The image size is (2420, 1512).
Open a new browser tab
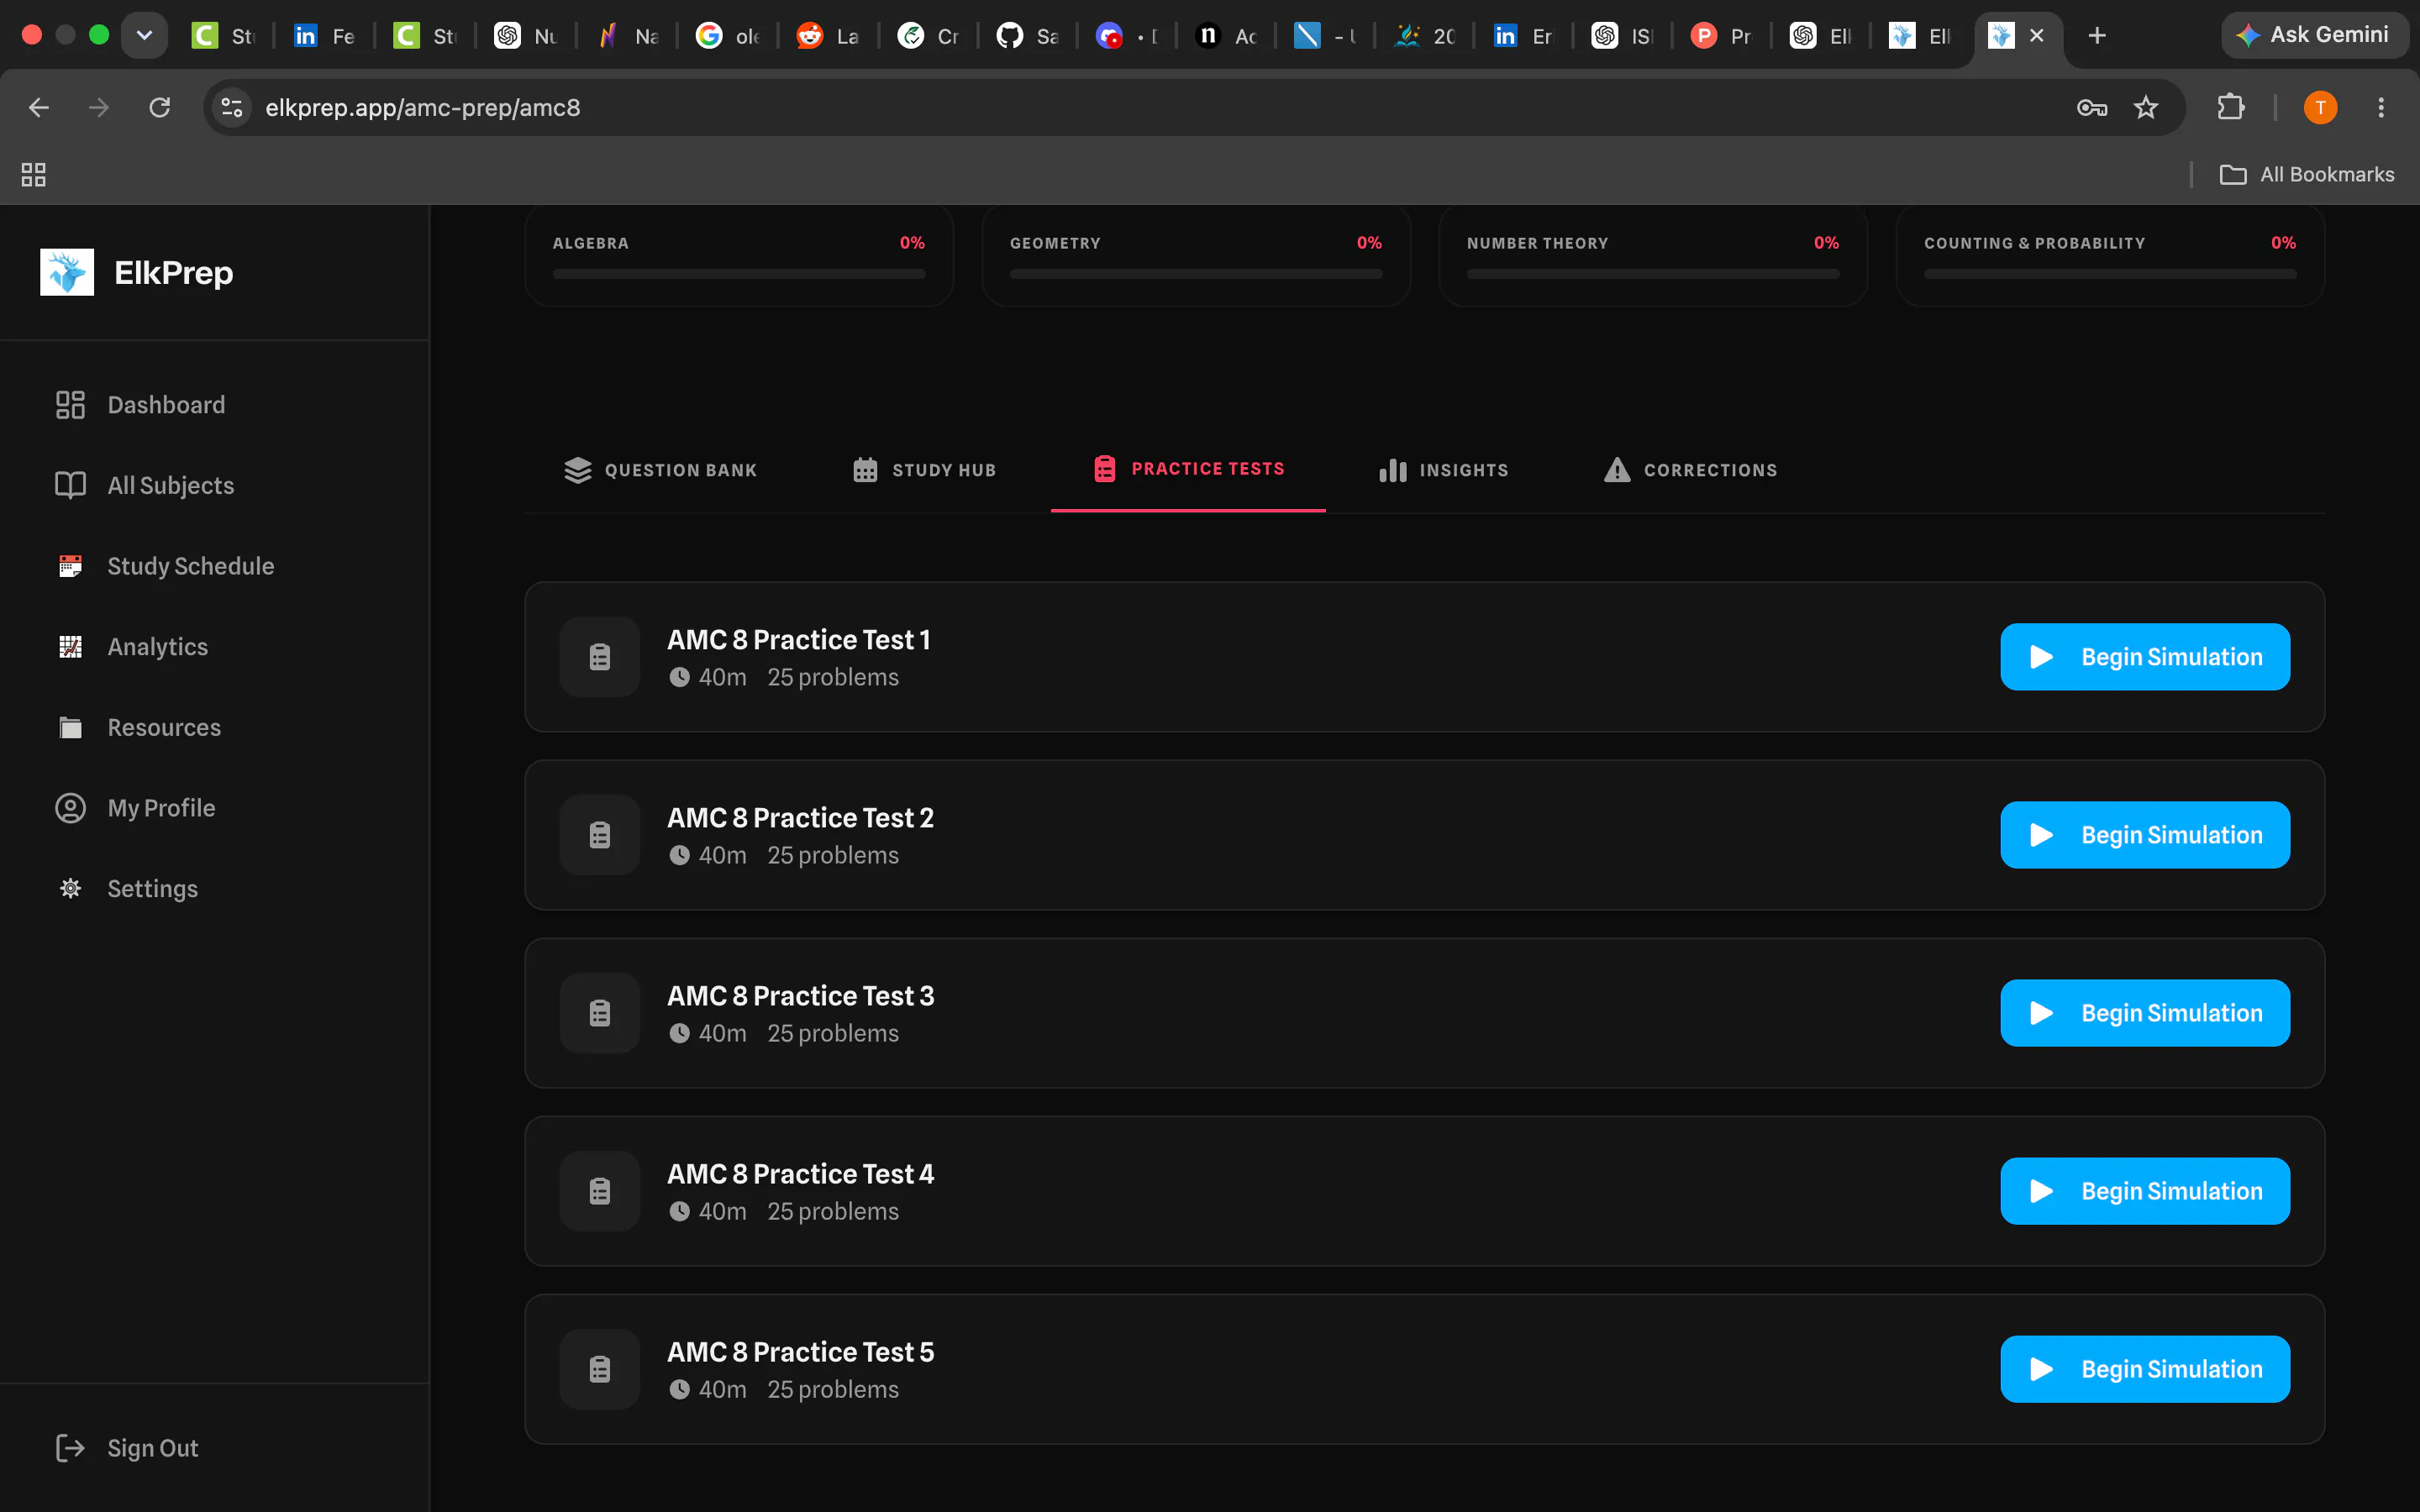click(2097, 36)
